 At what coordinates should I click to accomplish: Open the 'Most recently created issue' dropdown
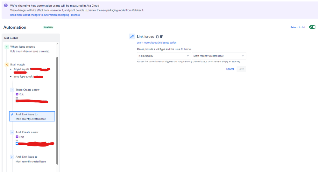click(219, 56)
